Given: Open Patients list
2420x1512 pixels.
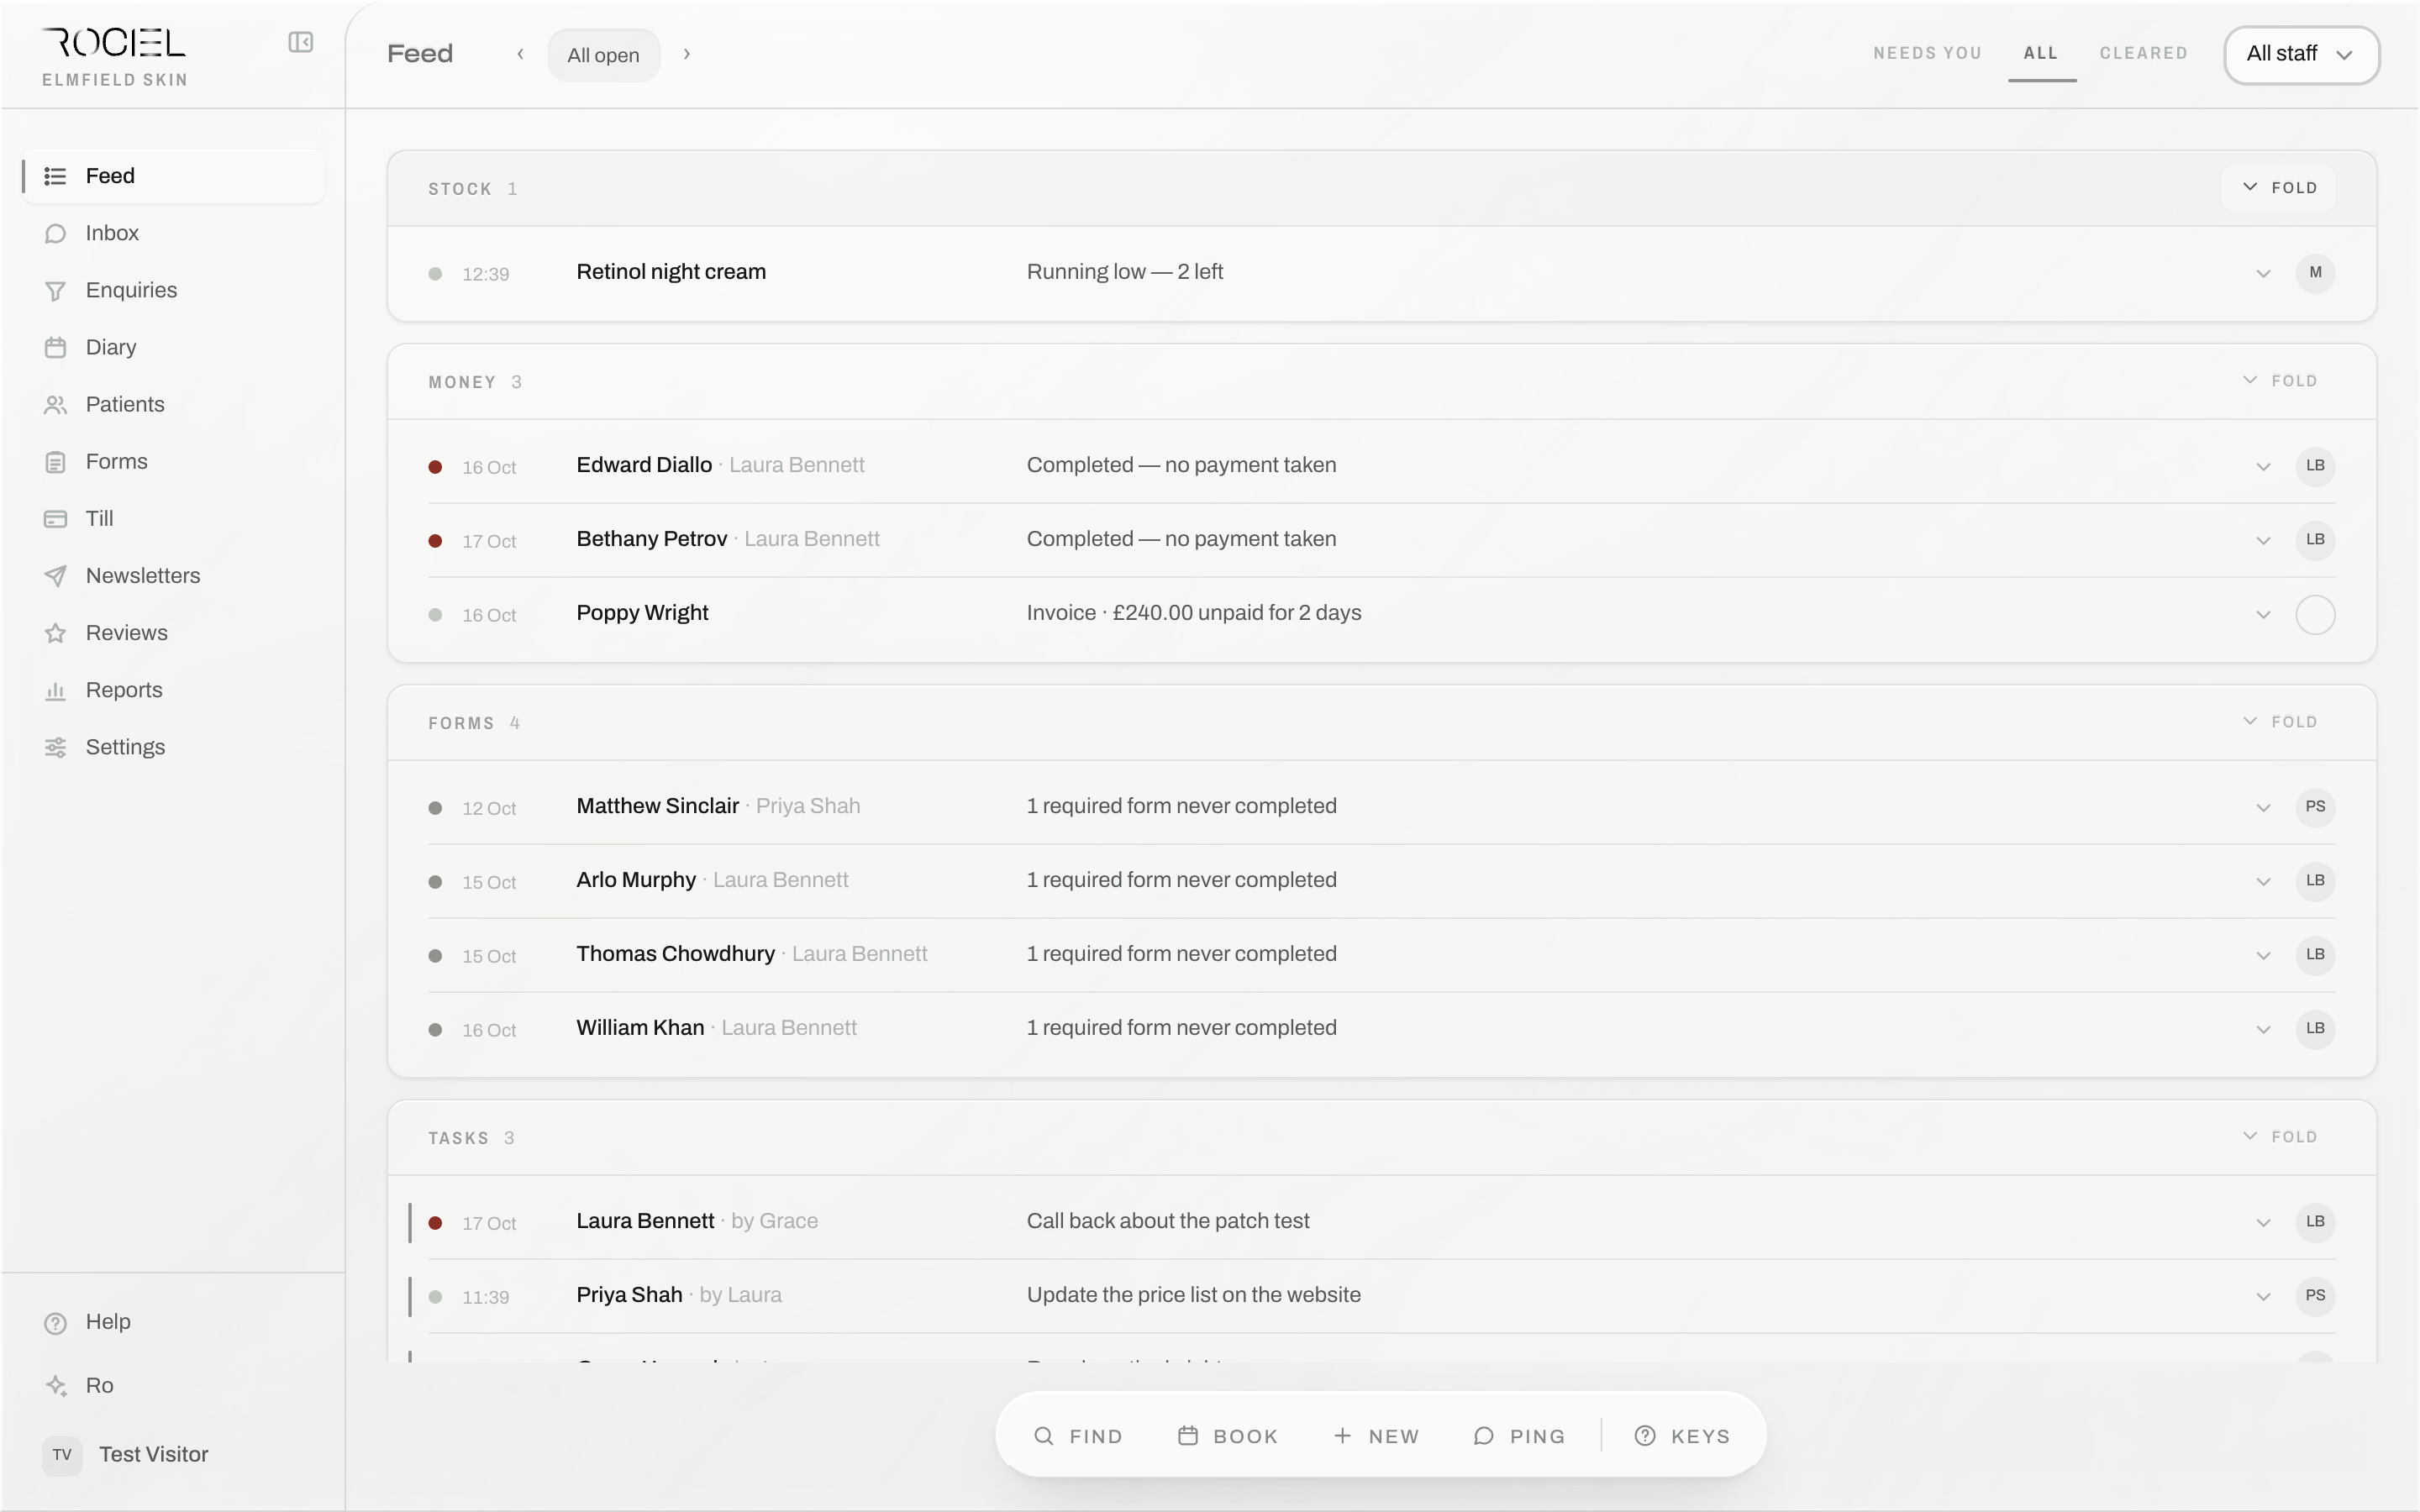Looking at the screenshot, I should coord(173,404).
